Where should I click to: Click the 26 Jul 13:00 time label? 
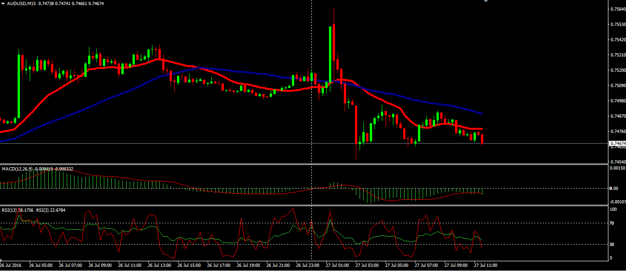point(159,266)
